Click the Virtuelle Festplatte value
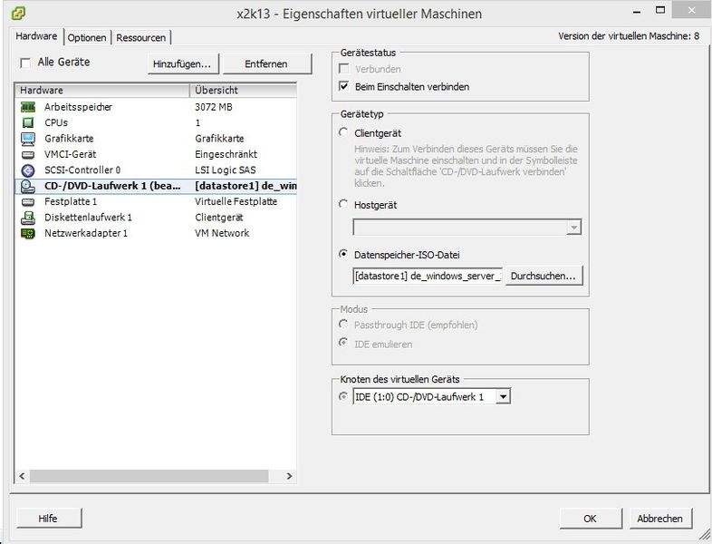Viewport: 712px width, 544px height. [x=236, y=202]
